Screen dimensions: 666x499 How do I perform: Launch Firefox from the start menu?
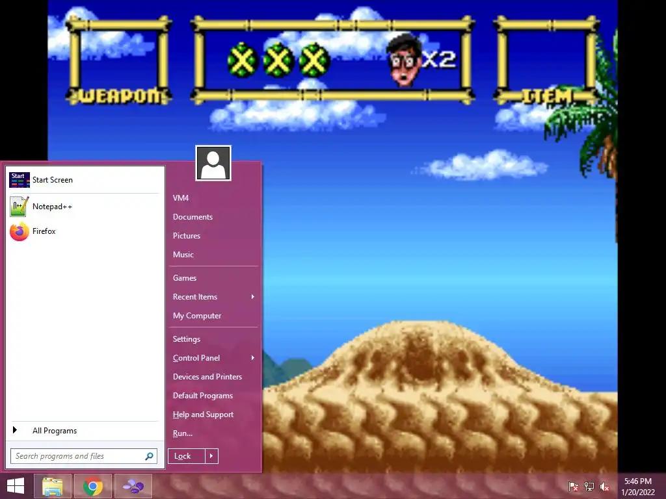point(84,231)
